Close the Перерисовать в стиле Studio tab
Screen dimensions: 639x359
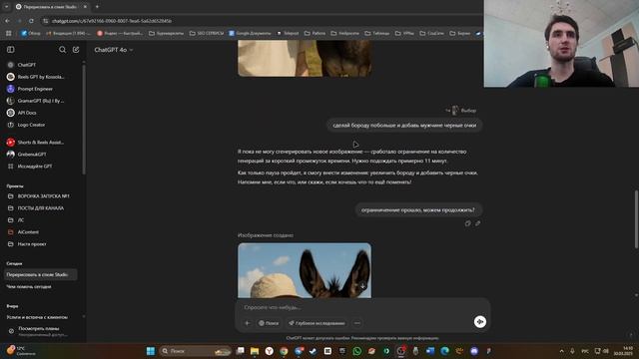pos(85,7)
